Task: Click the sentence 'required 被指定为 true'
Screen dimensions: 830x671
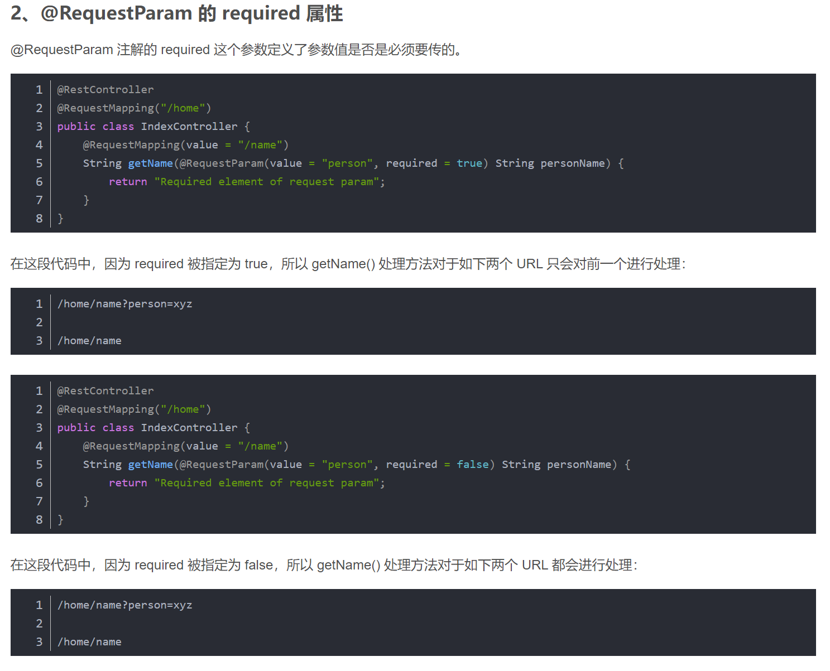Action: 201,264
